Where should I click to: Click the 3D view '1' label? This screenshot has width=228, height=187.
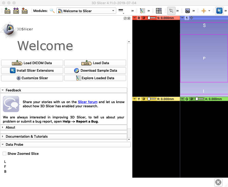187,18
